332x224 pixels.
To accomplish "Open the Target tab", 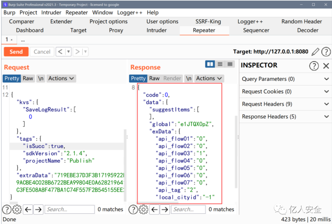I will point(78,30).
